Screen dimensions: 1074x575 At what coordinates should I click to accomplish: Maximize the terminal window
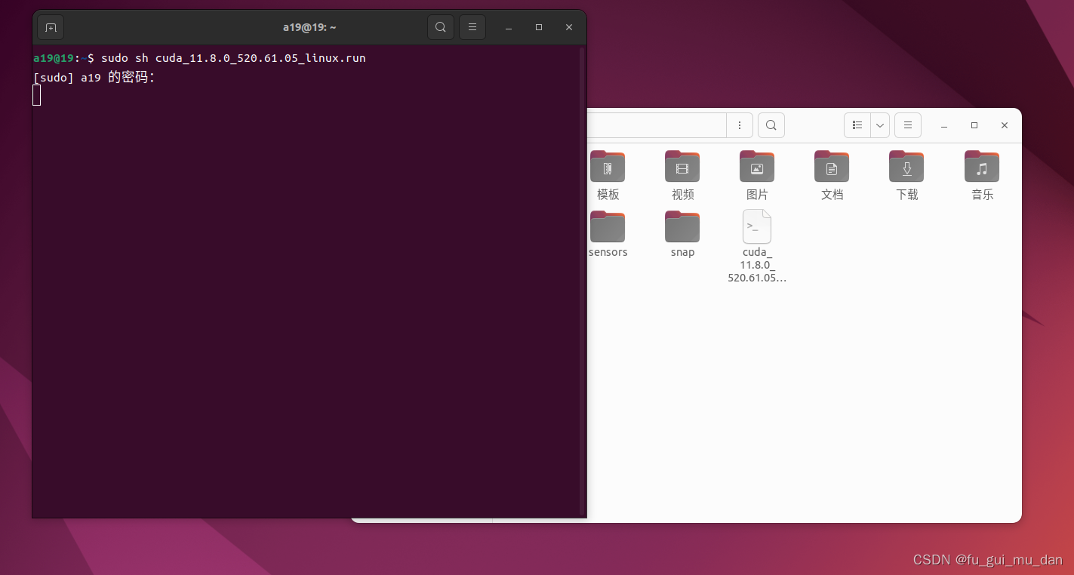pos(539,27)
